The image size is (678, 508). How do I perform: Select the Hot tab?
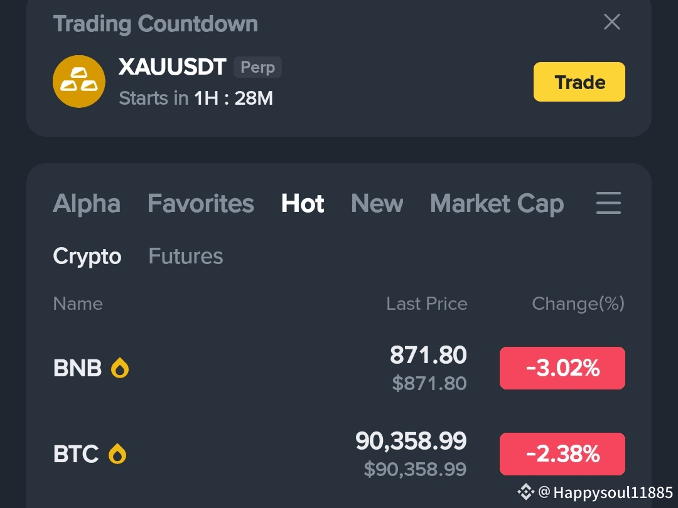click(x=303, y=203)
